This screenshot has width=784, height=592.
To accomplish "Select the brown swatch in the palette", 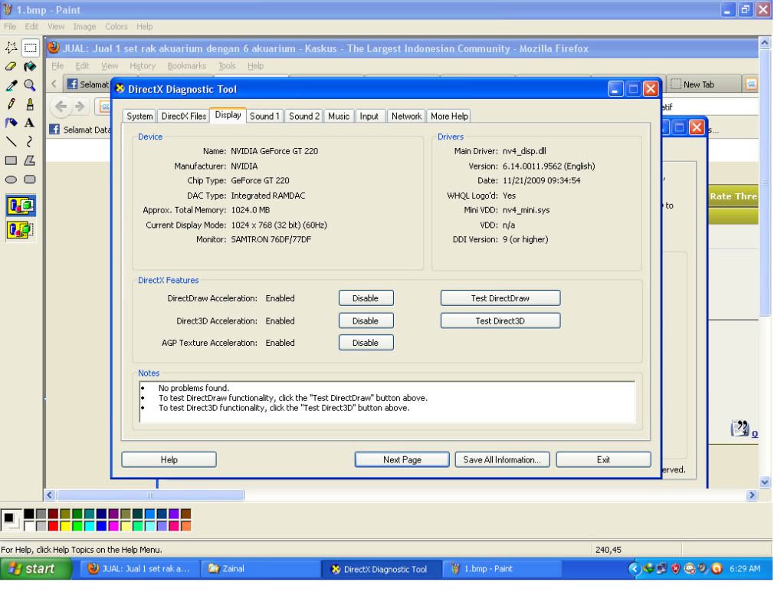I will [x=185, y=514].
